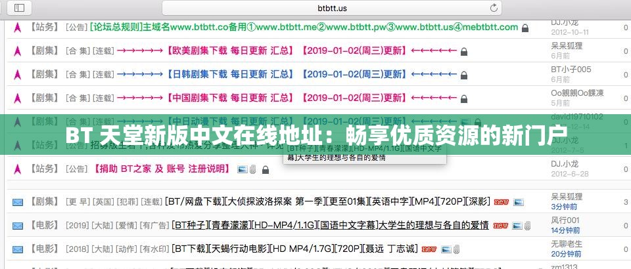Viewport: 631px width, 269px height.
Task: Click the [更 早] tag
Action: 78,202
